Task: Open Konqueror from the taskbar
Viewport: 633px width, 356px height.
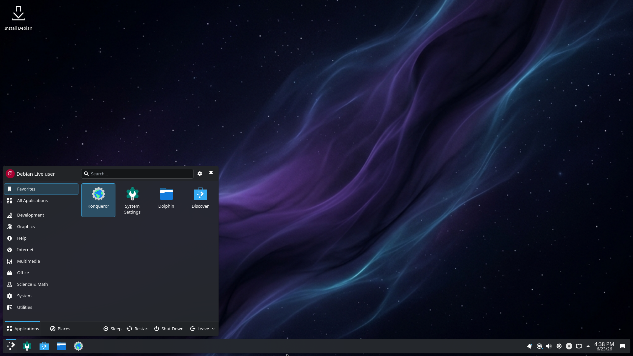Action: 78,346
